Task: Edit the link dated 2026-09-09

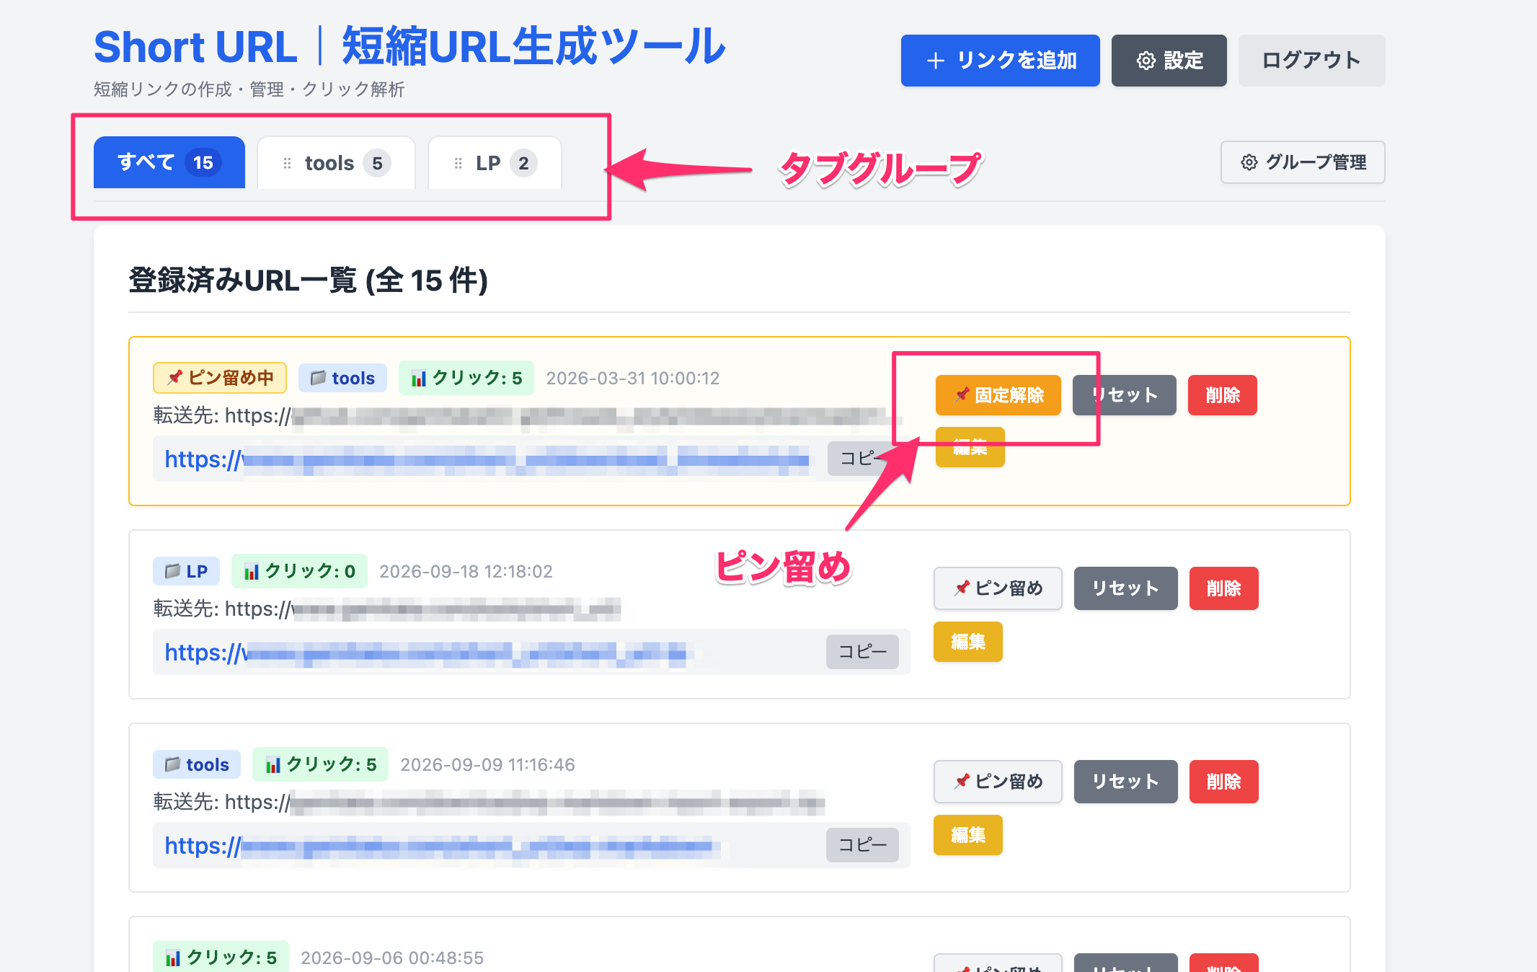Action: [x=968, y=835]
